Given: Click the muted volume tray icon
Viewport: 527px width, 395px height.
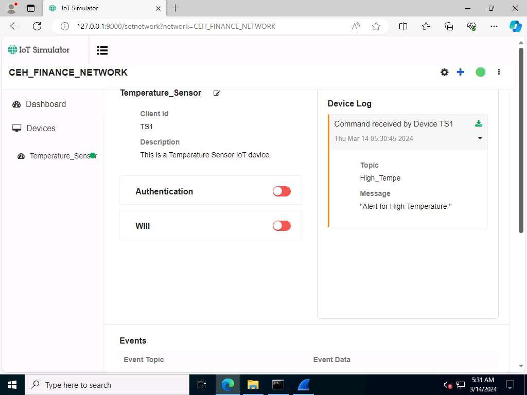Looking at the screenshot, I should coord(448,385).
